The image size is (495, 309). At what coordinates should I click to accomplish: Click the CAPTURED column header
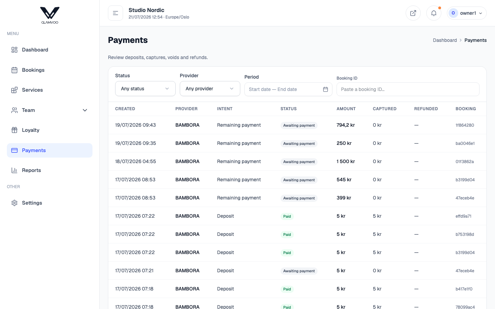click(385, 109)
